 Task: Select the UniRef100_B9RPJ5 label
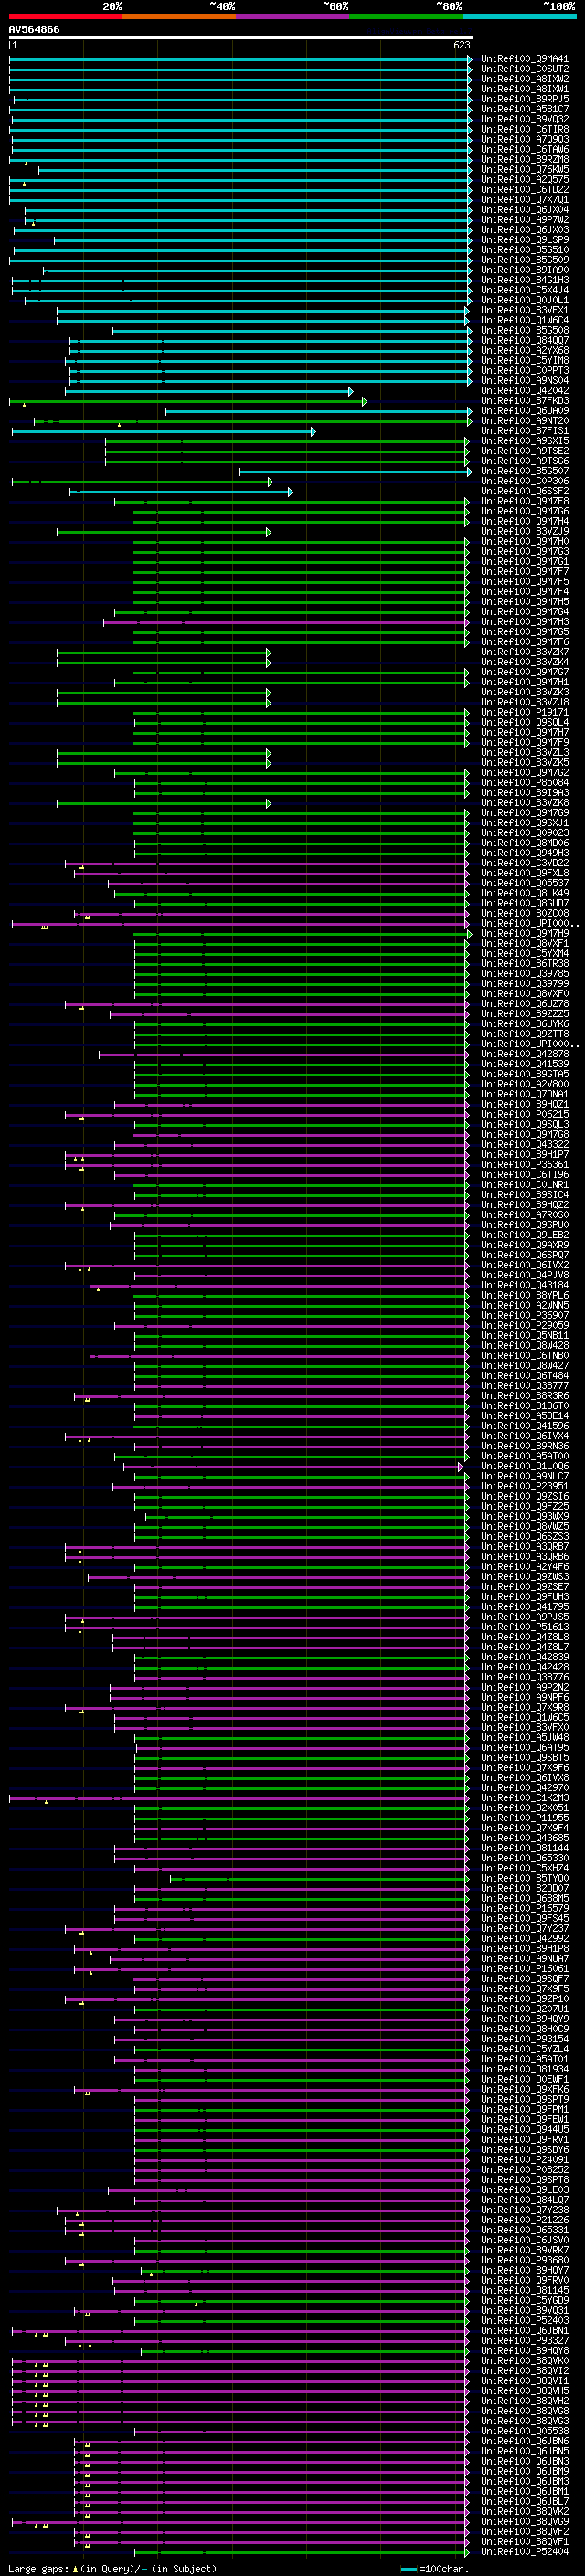525,99
